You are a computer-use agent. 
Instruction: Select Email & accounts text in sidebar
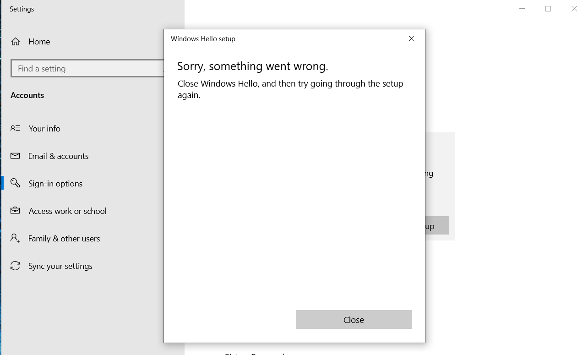tap(58, 156)
